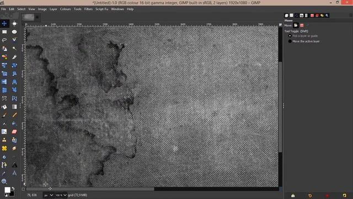Screen dimensions: 353x199
Task: Set Move mode to layer
Action: tap(296, 25)
